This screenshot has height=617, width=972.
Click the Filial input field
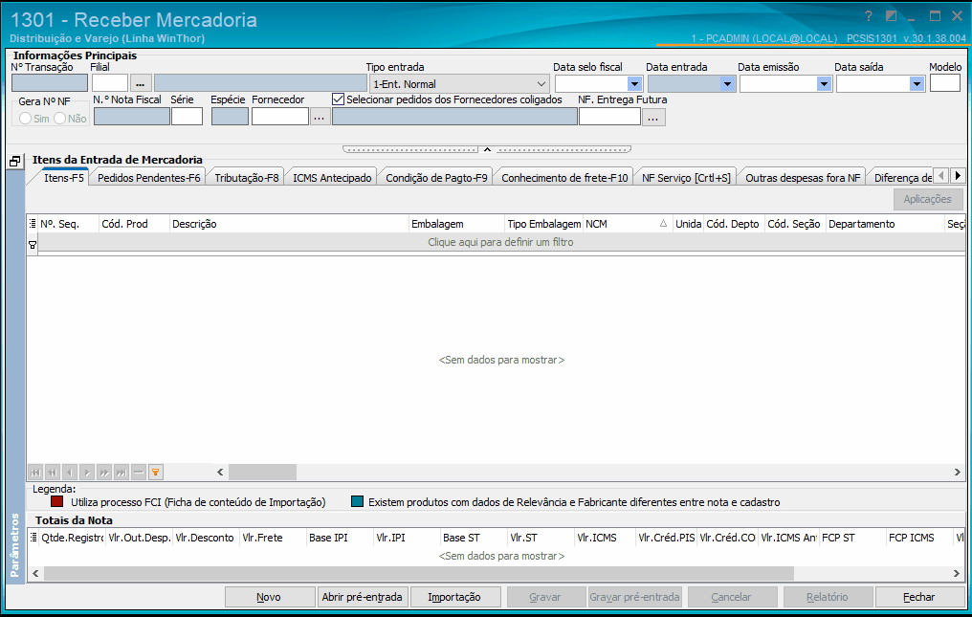tap(110, 83)
